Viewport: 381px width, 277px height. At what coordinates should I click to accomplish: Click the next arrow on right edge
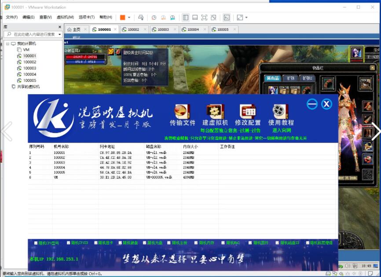click(376, 131)
